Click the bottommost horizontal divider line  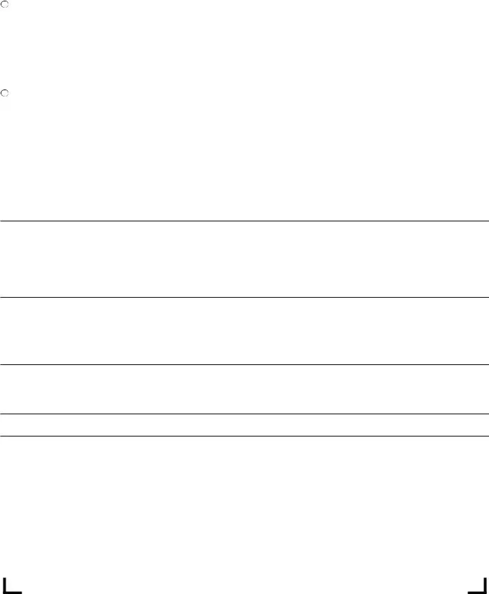(244, 436)
